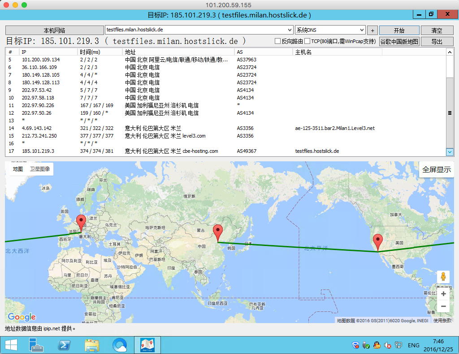Sort by the 地址 column header
This screenshot has width=459, height=354.
coord(178,52)
